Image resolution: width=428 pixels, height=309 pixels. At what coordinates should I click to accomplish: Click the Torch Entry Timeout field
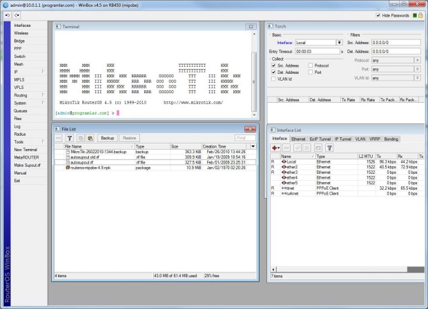coord(318,51)
